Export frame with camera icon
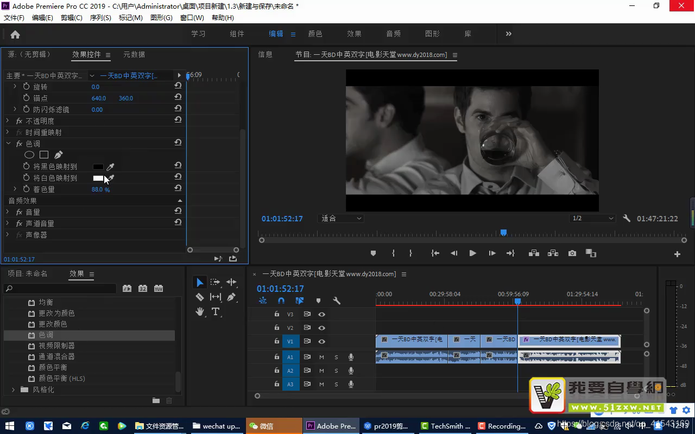Screen dimensions: 695x434 [x=572, y=253]
